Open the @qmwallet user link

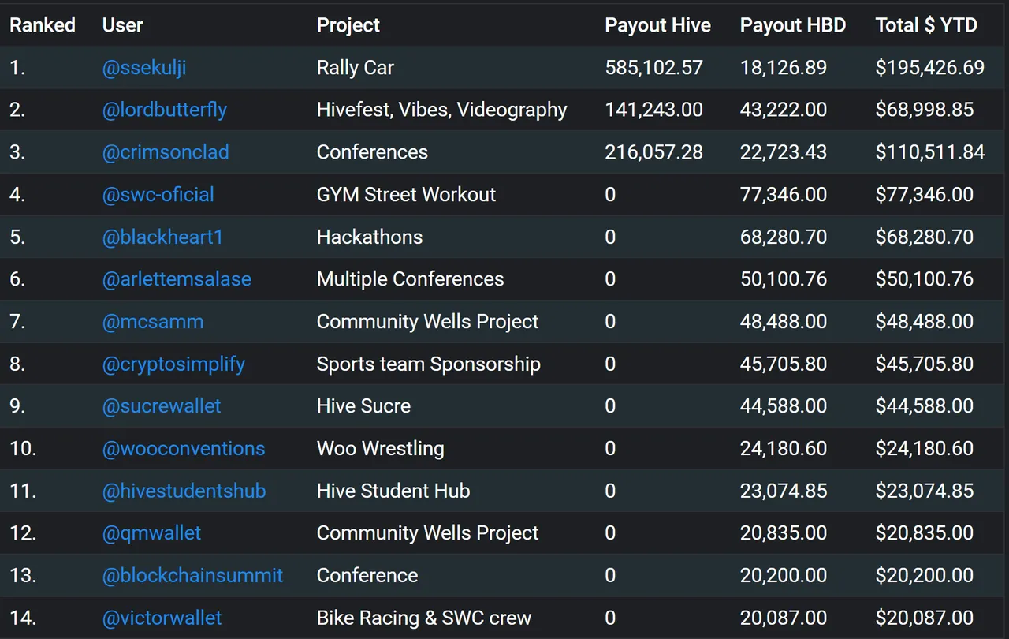click(x=151, y=533)
